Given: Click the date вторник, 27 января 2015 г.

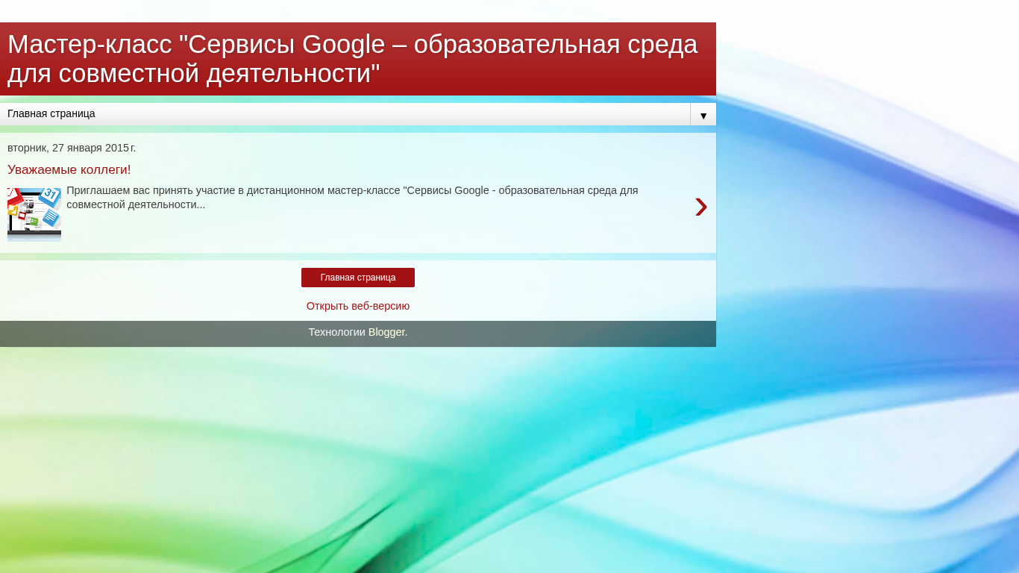Looking at the screenshot, I should pos(72,148).
